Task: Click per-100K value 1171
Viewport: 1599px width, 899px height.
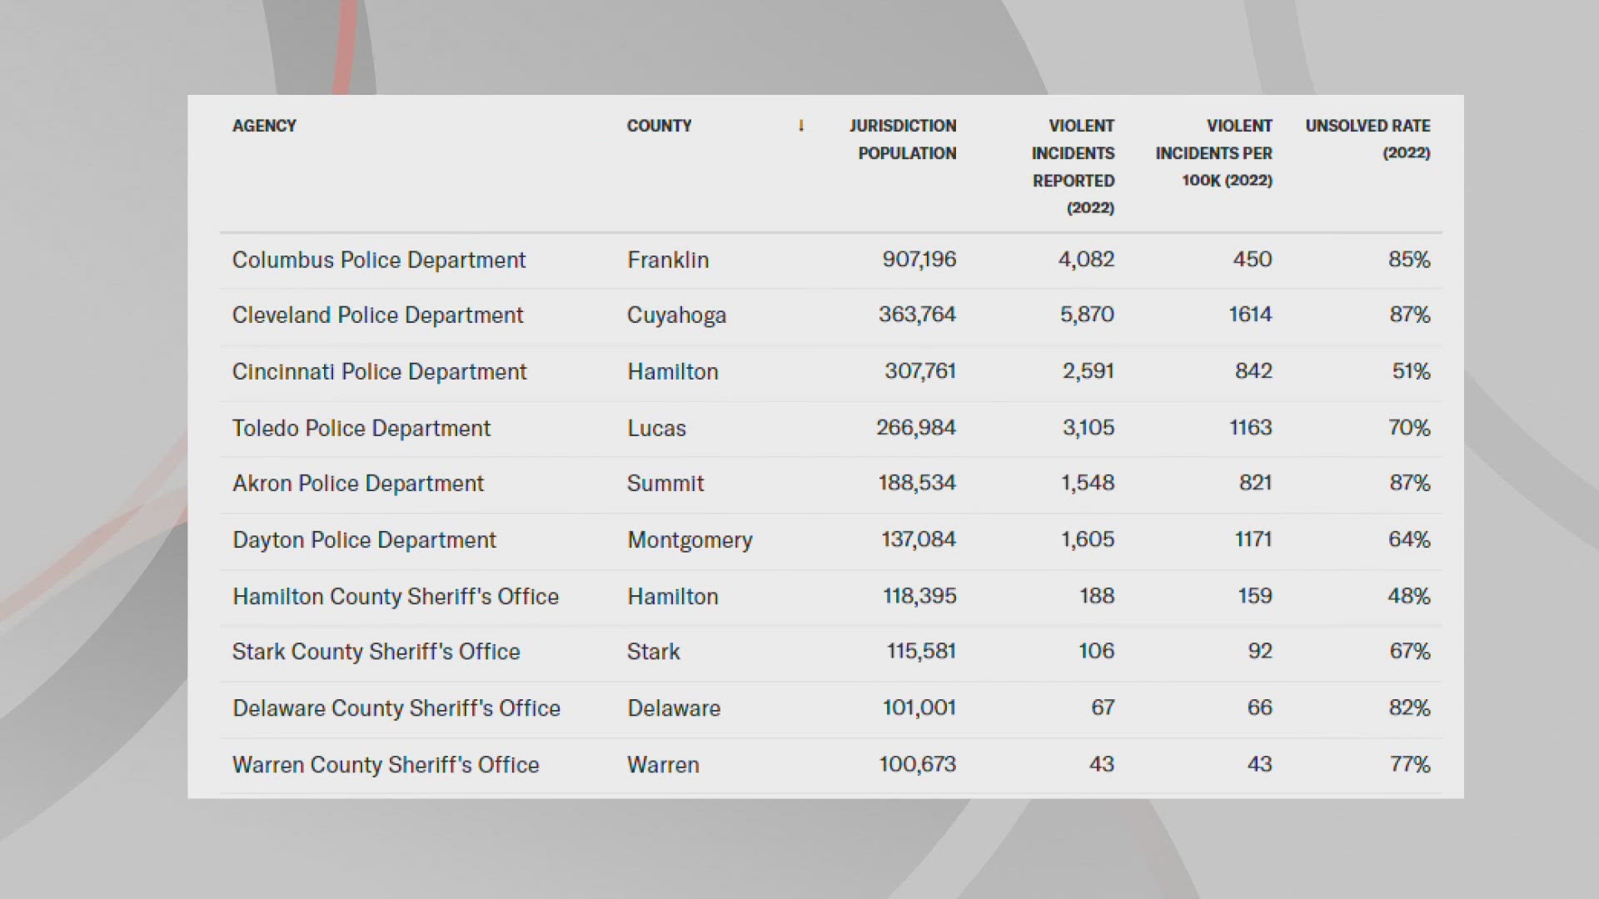Action: [x=1253, y=539]
